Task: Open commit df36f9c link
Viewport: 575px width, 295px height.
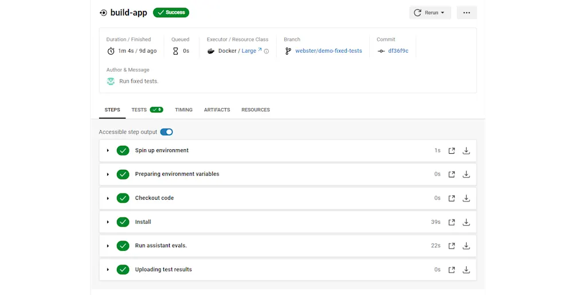Action: click(x=398, y=51)
